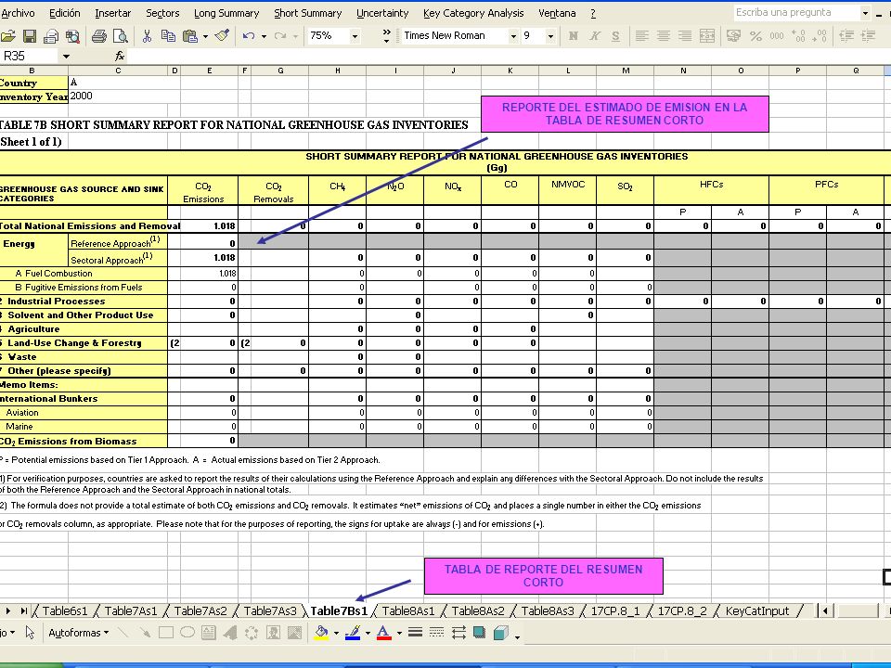The image size is (891, 668).
Task: Choose dash style on the Drawing toolbar
Action: tap(436, 632)
